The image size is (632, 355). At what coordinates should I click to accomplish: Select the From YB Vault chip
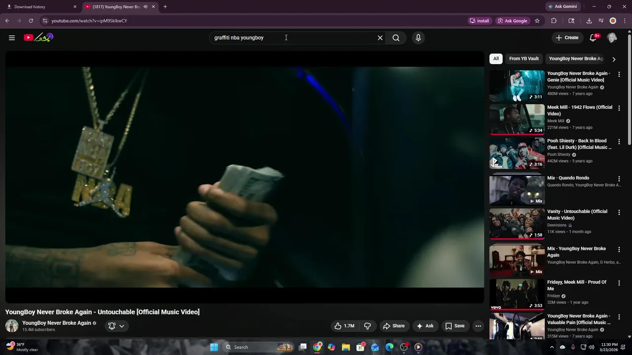tap(524, 59)
